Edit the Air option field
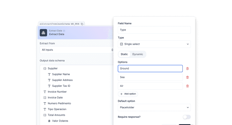 coord(150,86)
